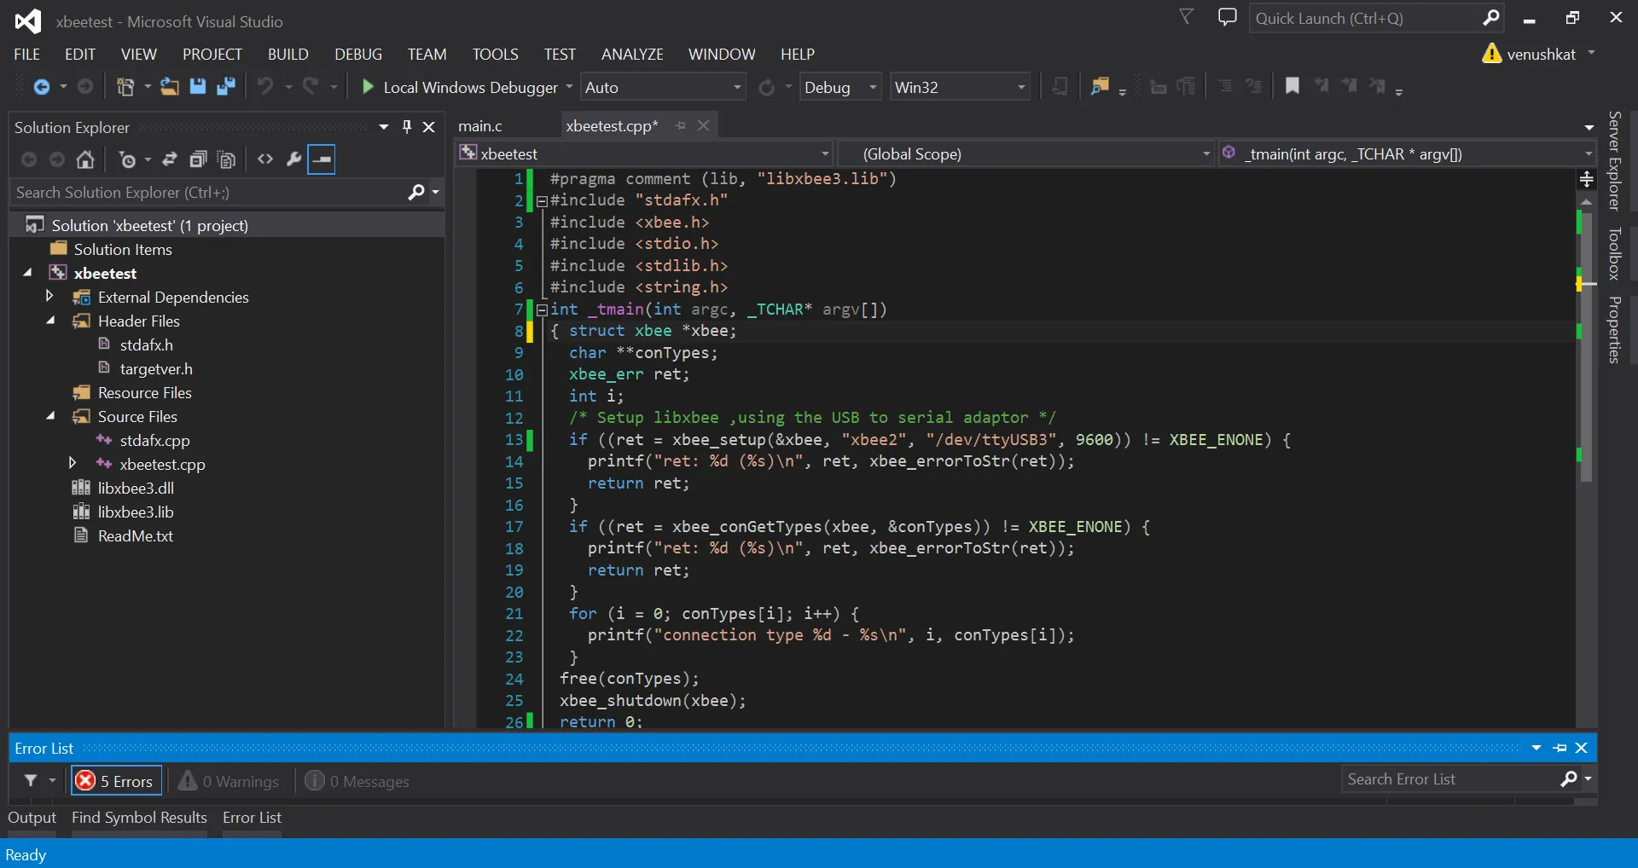Toggle the bookmark icon in toolbar

tap(1292, 86)
